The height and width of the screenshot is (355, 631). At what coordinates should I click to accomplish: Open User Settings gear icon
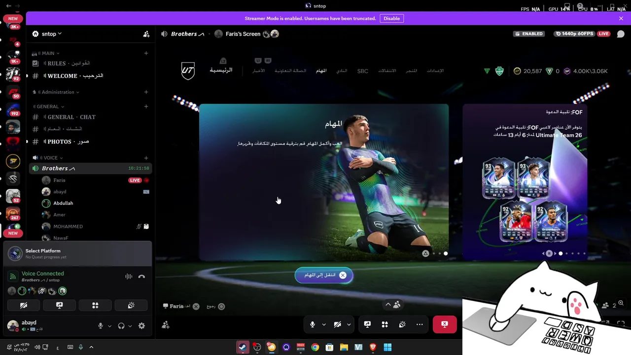tap(141, 326)
